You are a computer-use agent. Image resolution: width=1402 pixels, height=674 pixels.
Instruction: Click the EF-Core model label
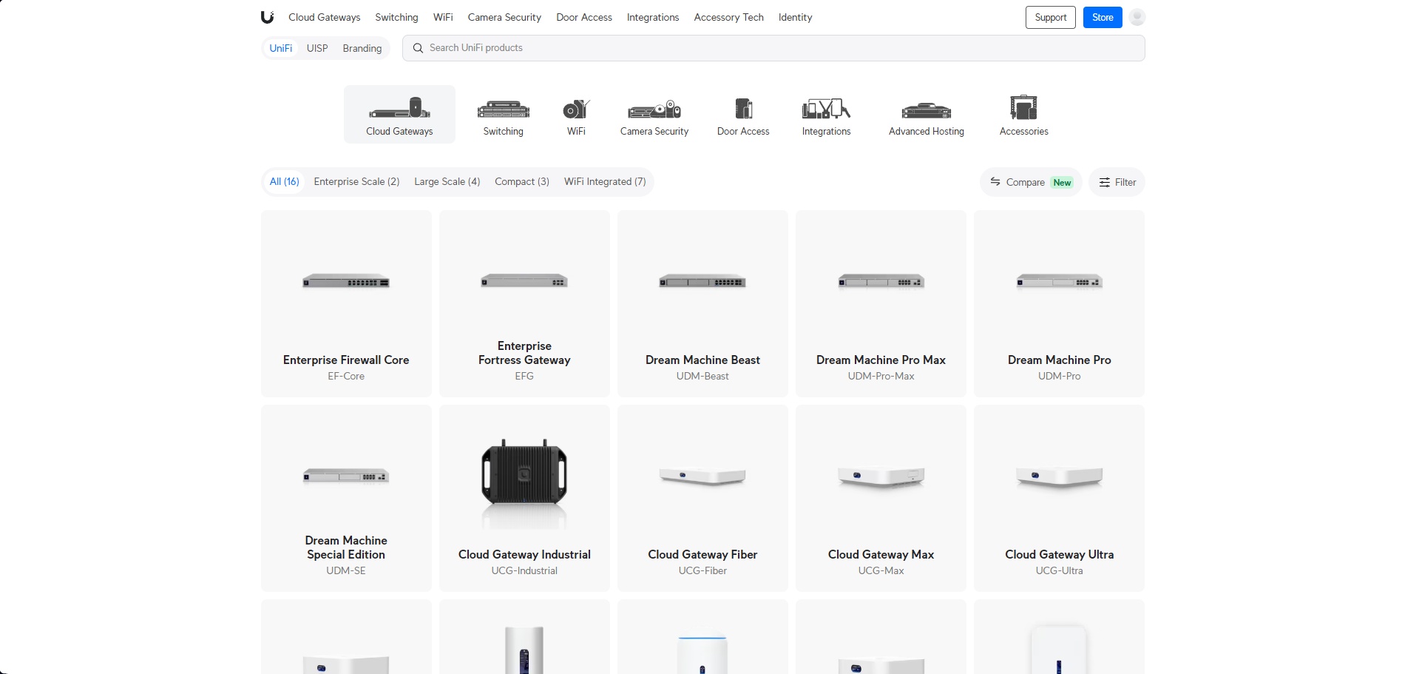tap(346, 376)
